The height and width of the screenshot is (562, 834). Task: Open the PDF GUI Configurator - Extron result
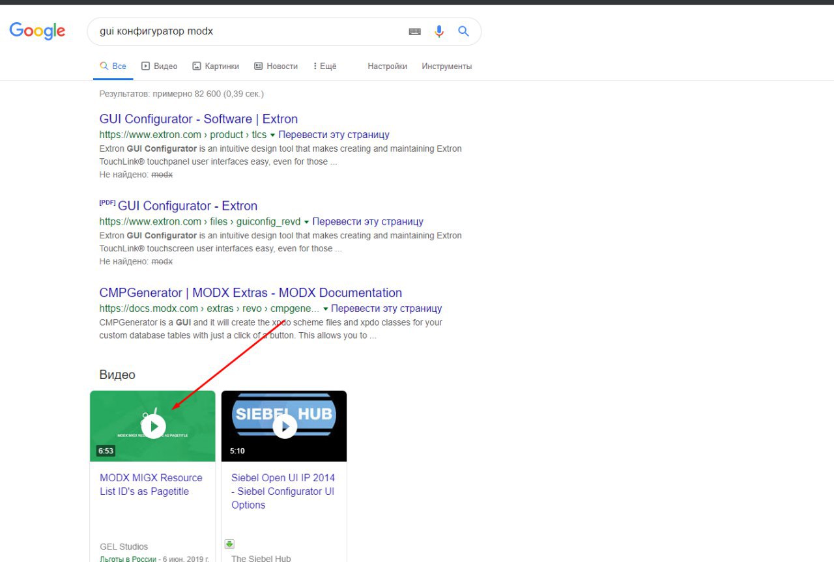[188, 206]
